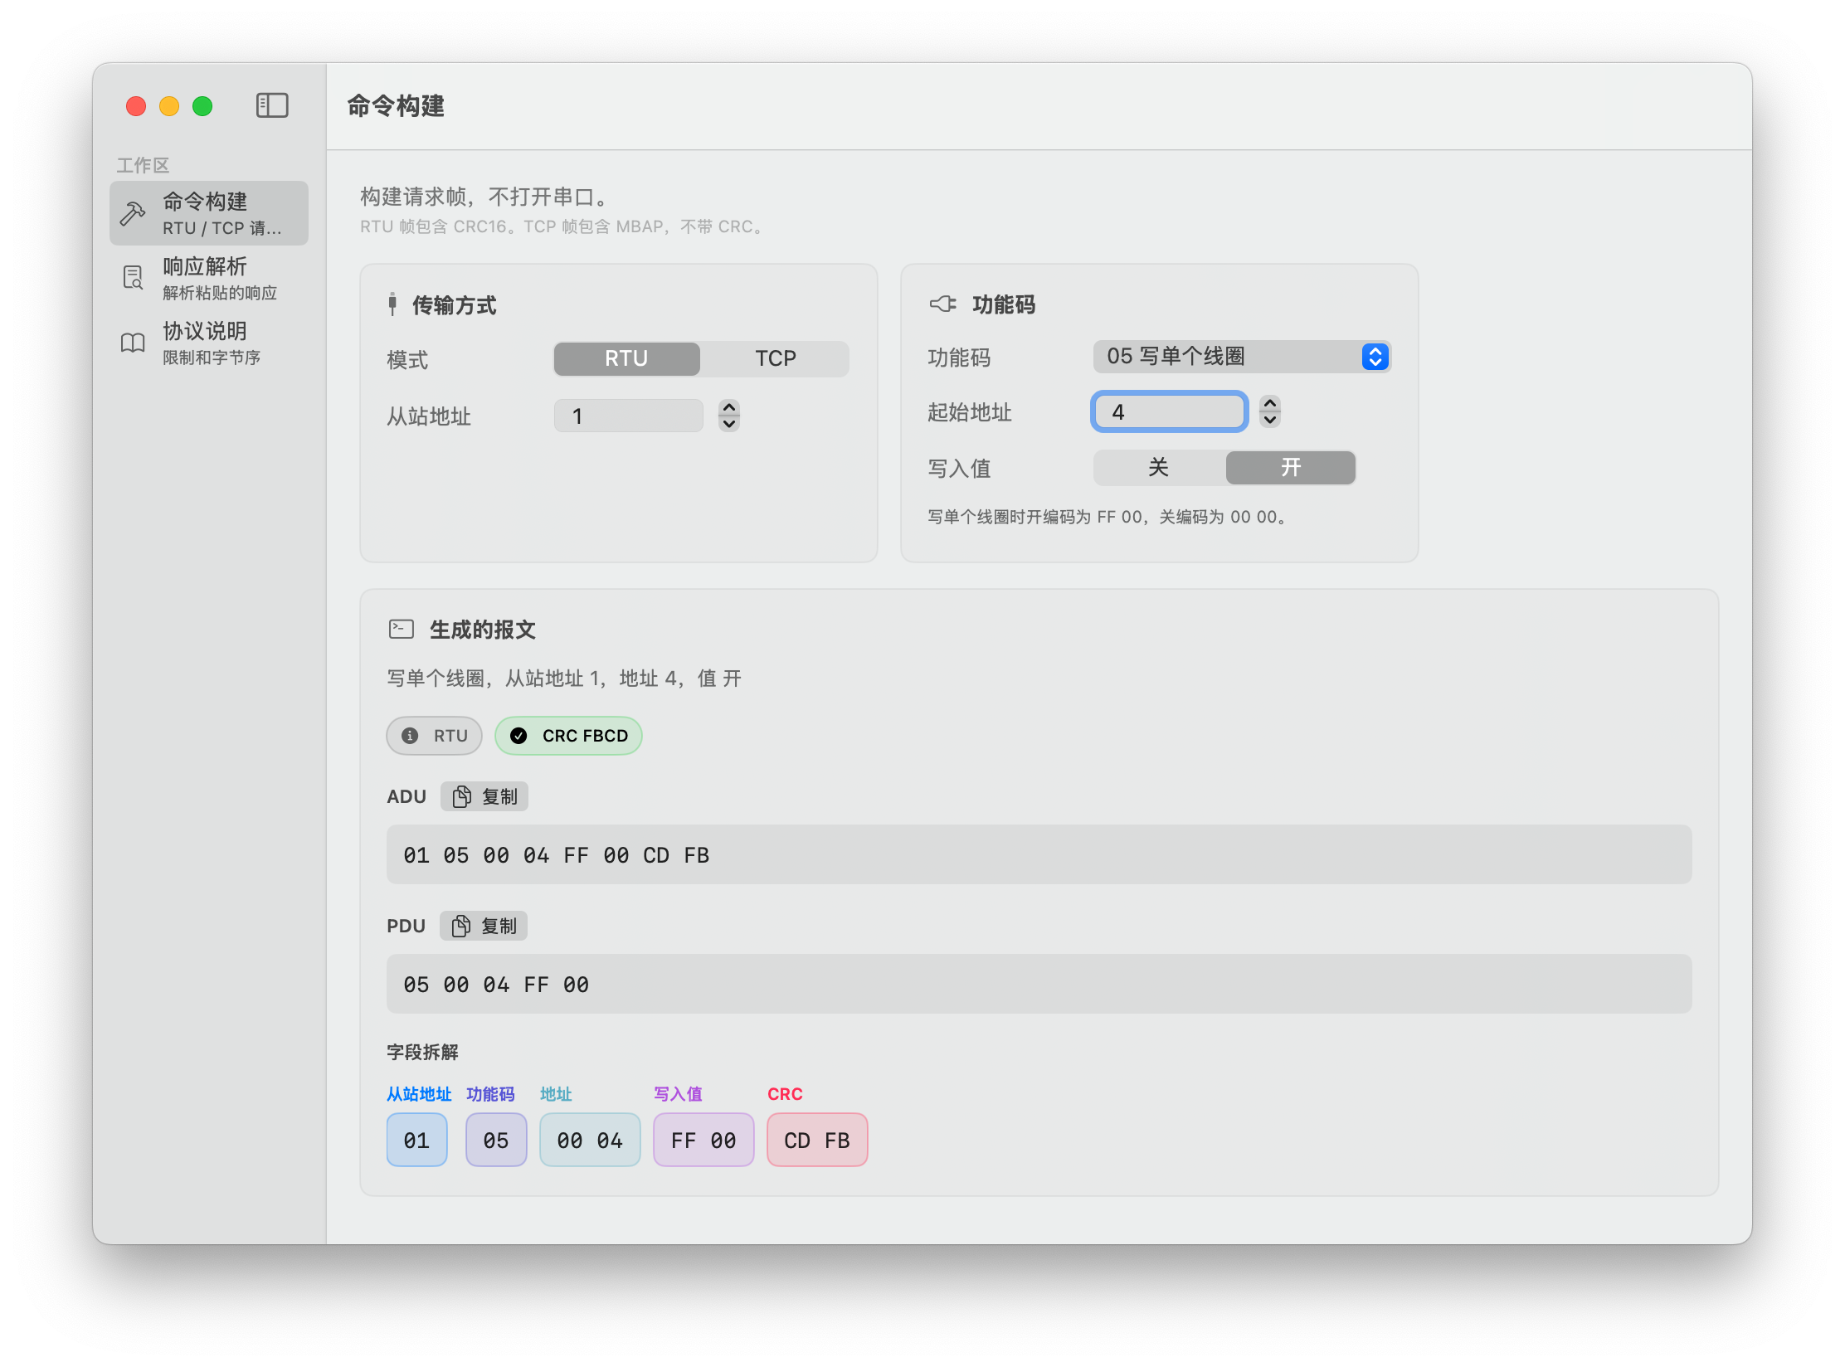Image resolution: width=1845 pixels, height=1367 pixels.
Task: Open the 命令构建 sidebar item
Action: [209, 213]
